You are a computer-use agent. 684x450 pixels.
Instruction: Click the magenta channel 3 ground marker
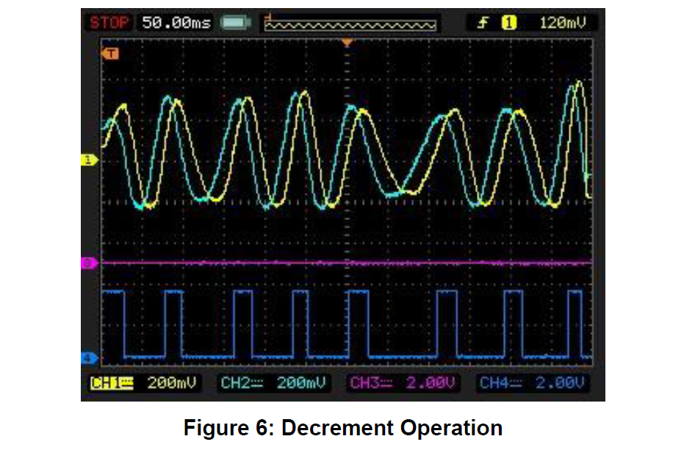coord(89,262)
